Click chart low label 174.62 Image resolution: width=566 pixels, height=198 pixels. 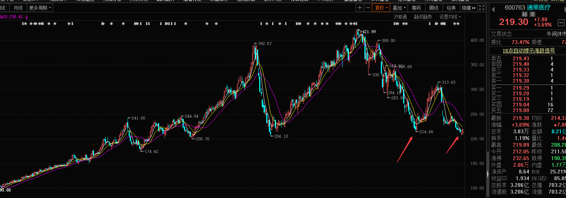[x=151, y=151]
